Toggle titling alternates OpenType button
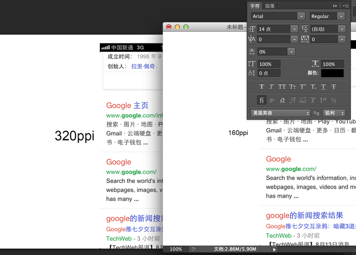Screen dimensions: 356x255 point(313,100)
